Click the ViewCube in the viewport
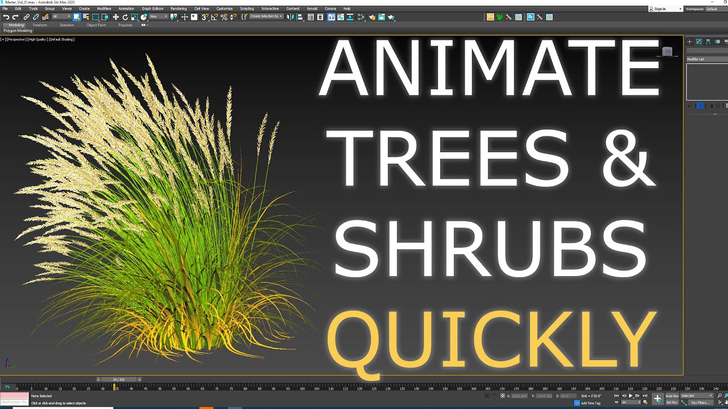The image size is (728, 409). pos(668,52)
